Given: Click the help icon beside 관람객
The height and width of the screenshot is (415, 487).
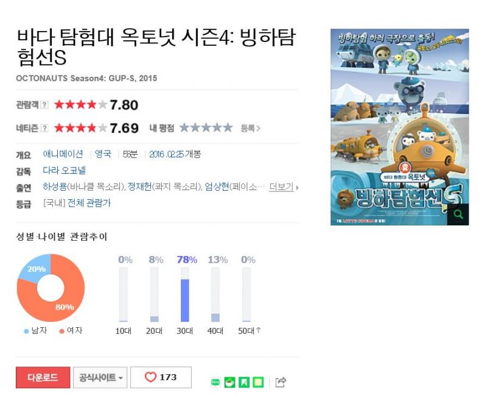Looking at the screenshot, I should (44, 104).
